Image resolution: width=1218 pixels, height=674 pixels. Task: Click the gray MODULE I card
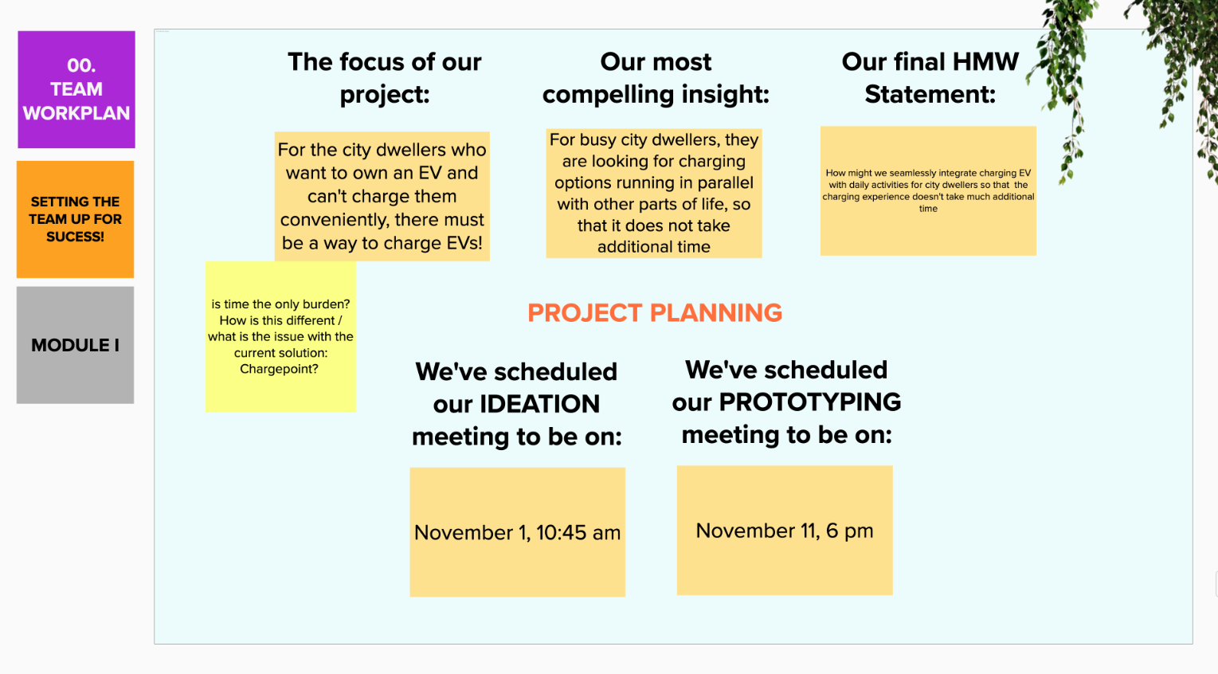tap(76, 345)
